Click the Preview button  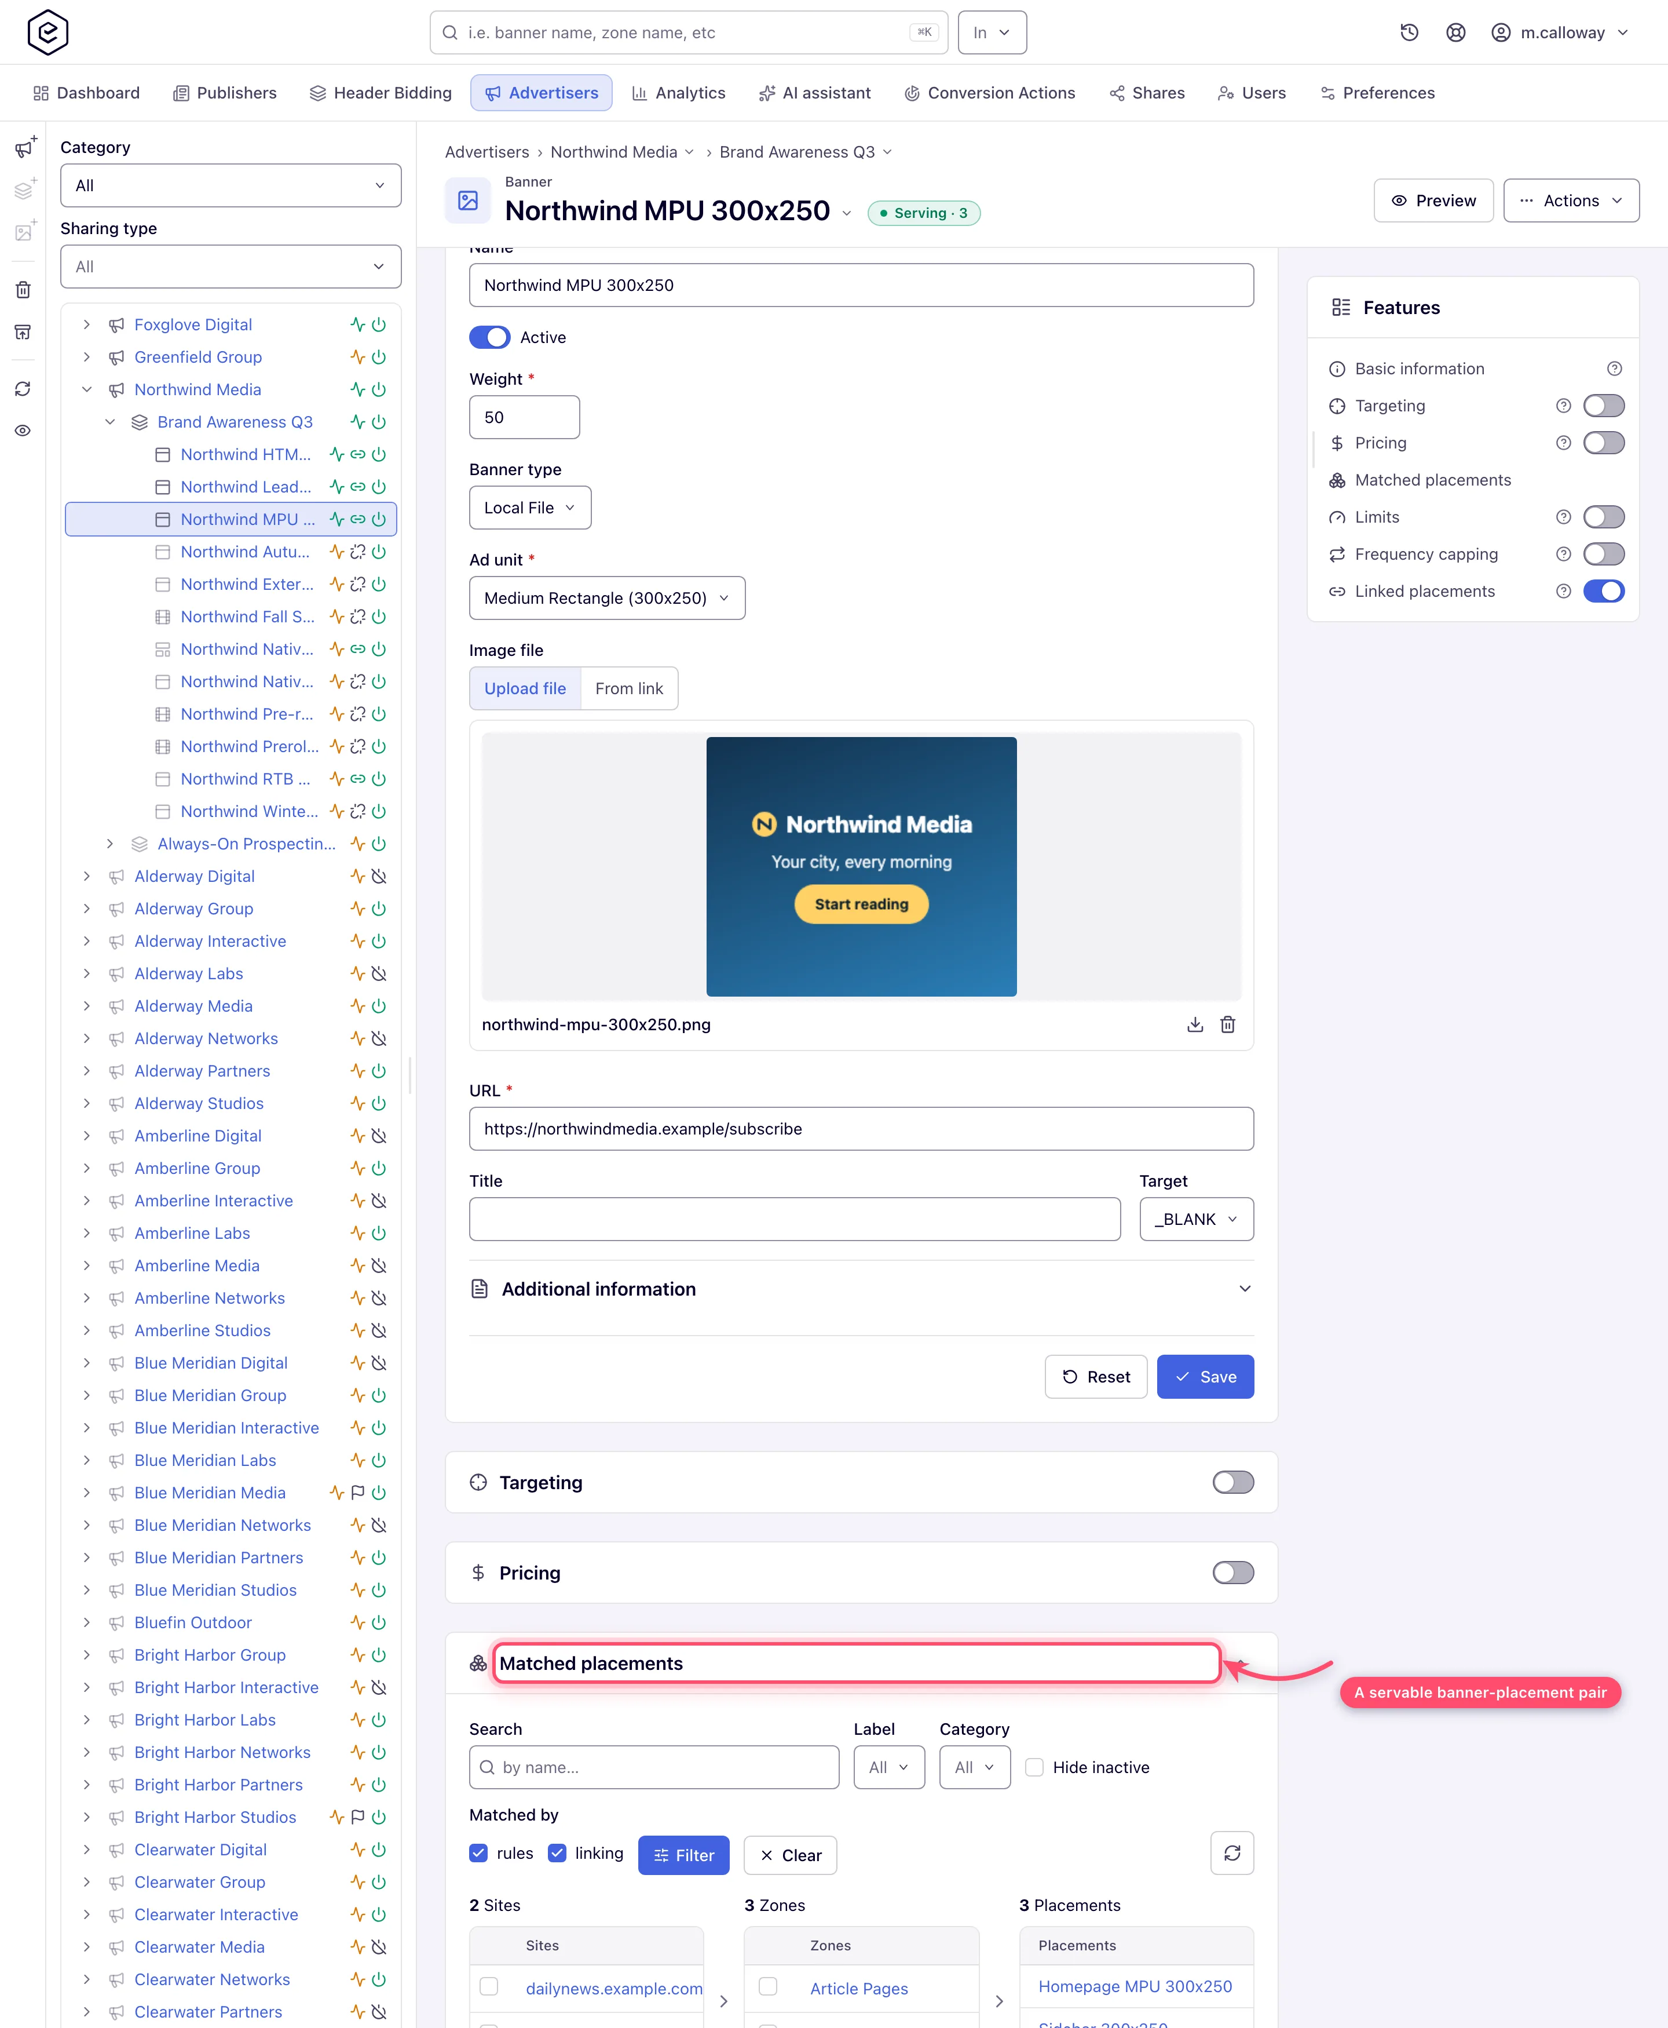(1433, 200)
